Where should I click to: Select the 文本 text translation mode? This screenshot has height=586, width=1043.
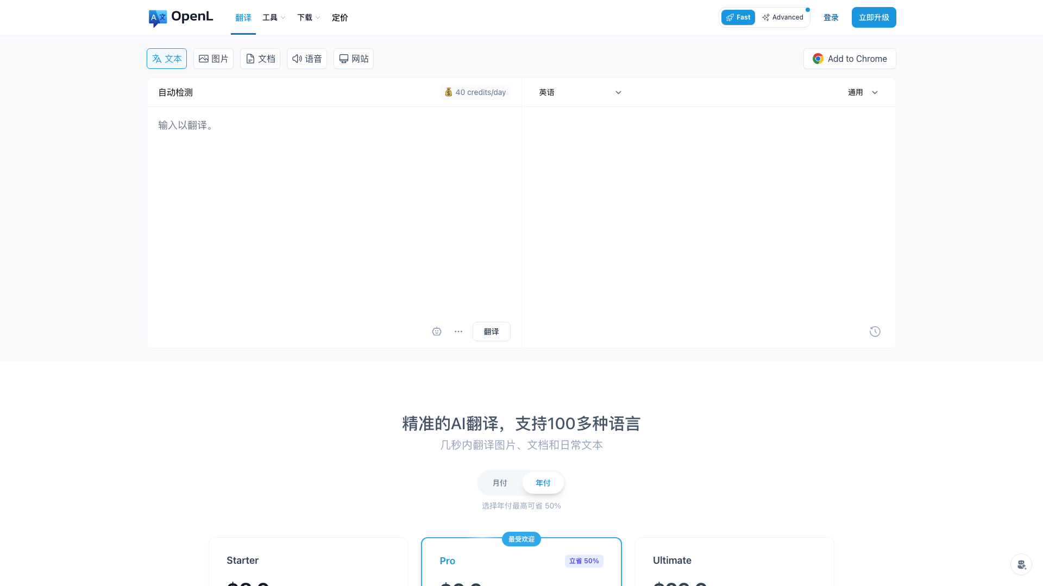point(167,59)
